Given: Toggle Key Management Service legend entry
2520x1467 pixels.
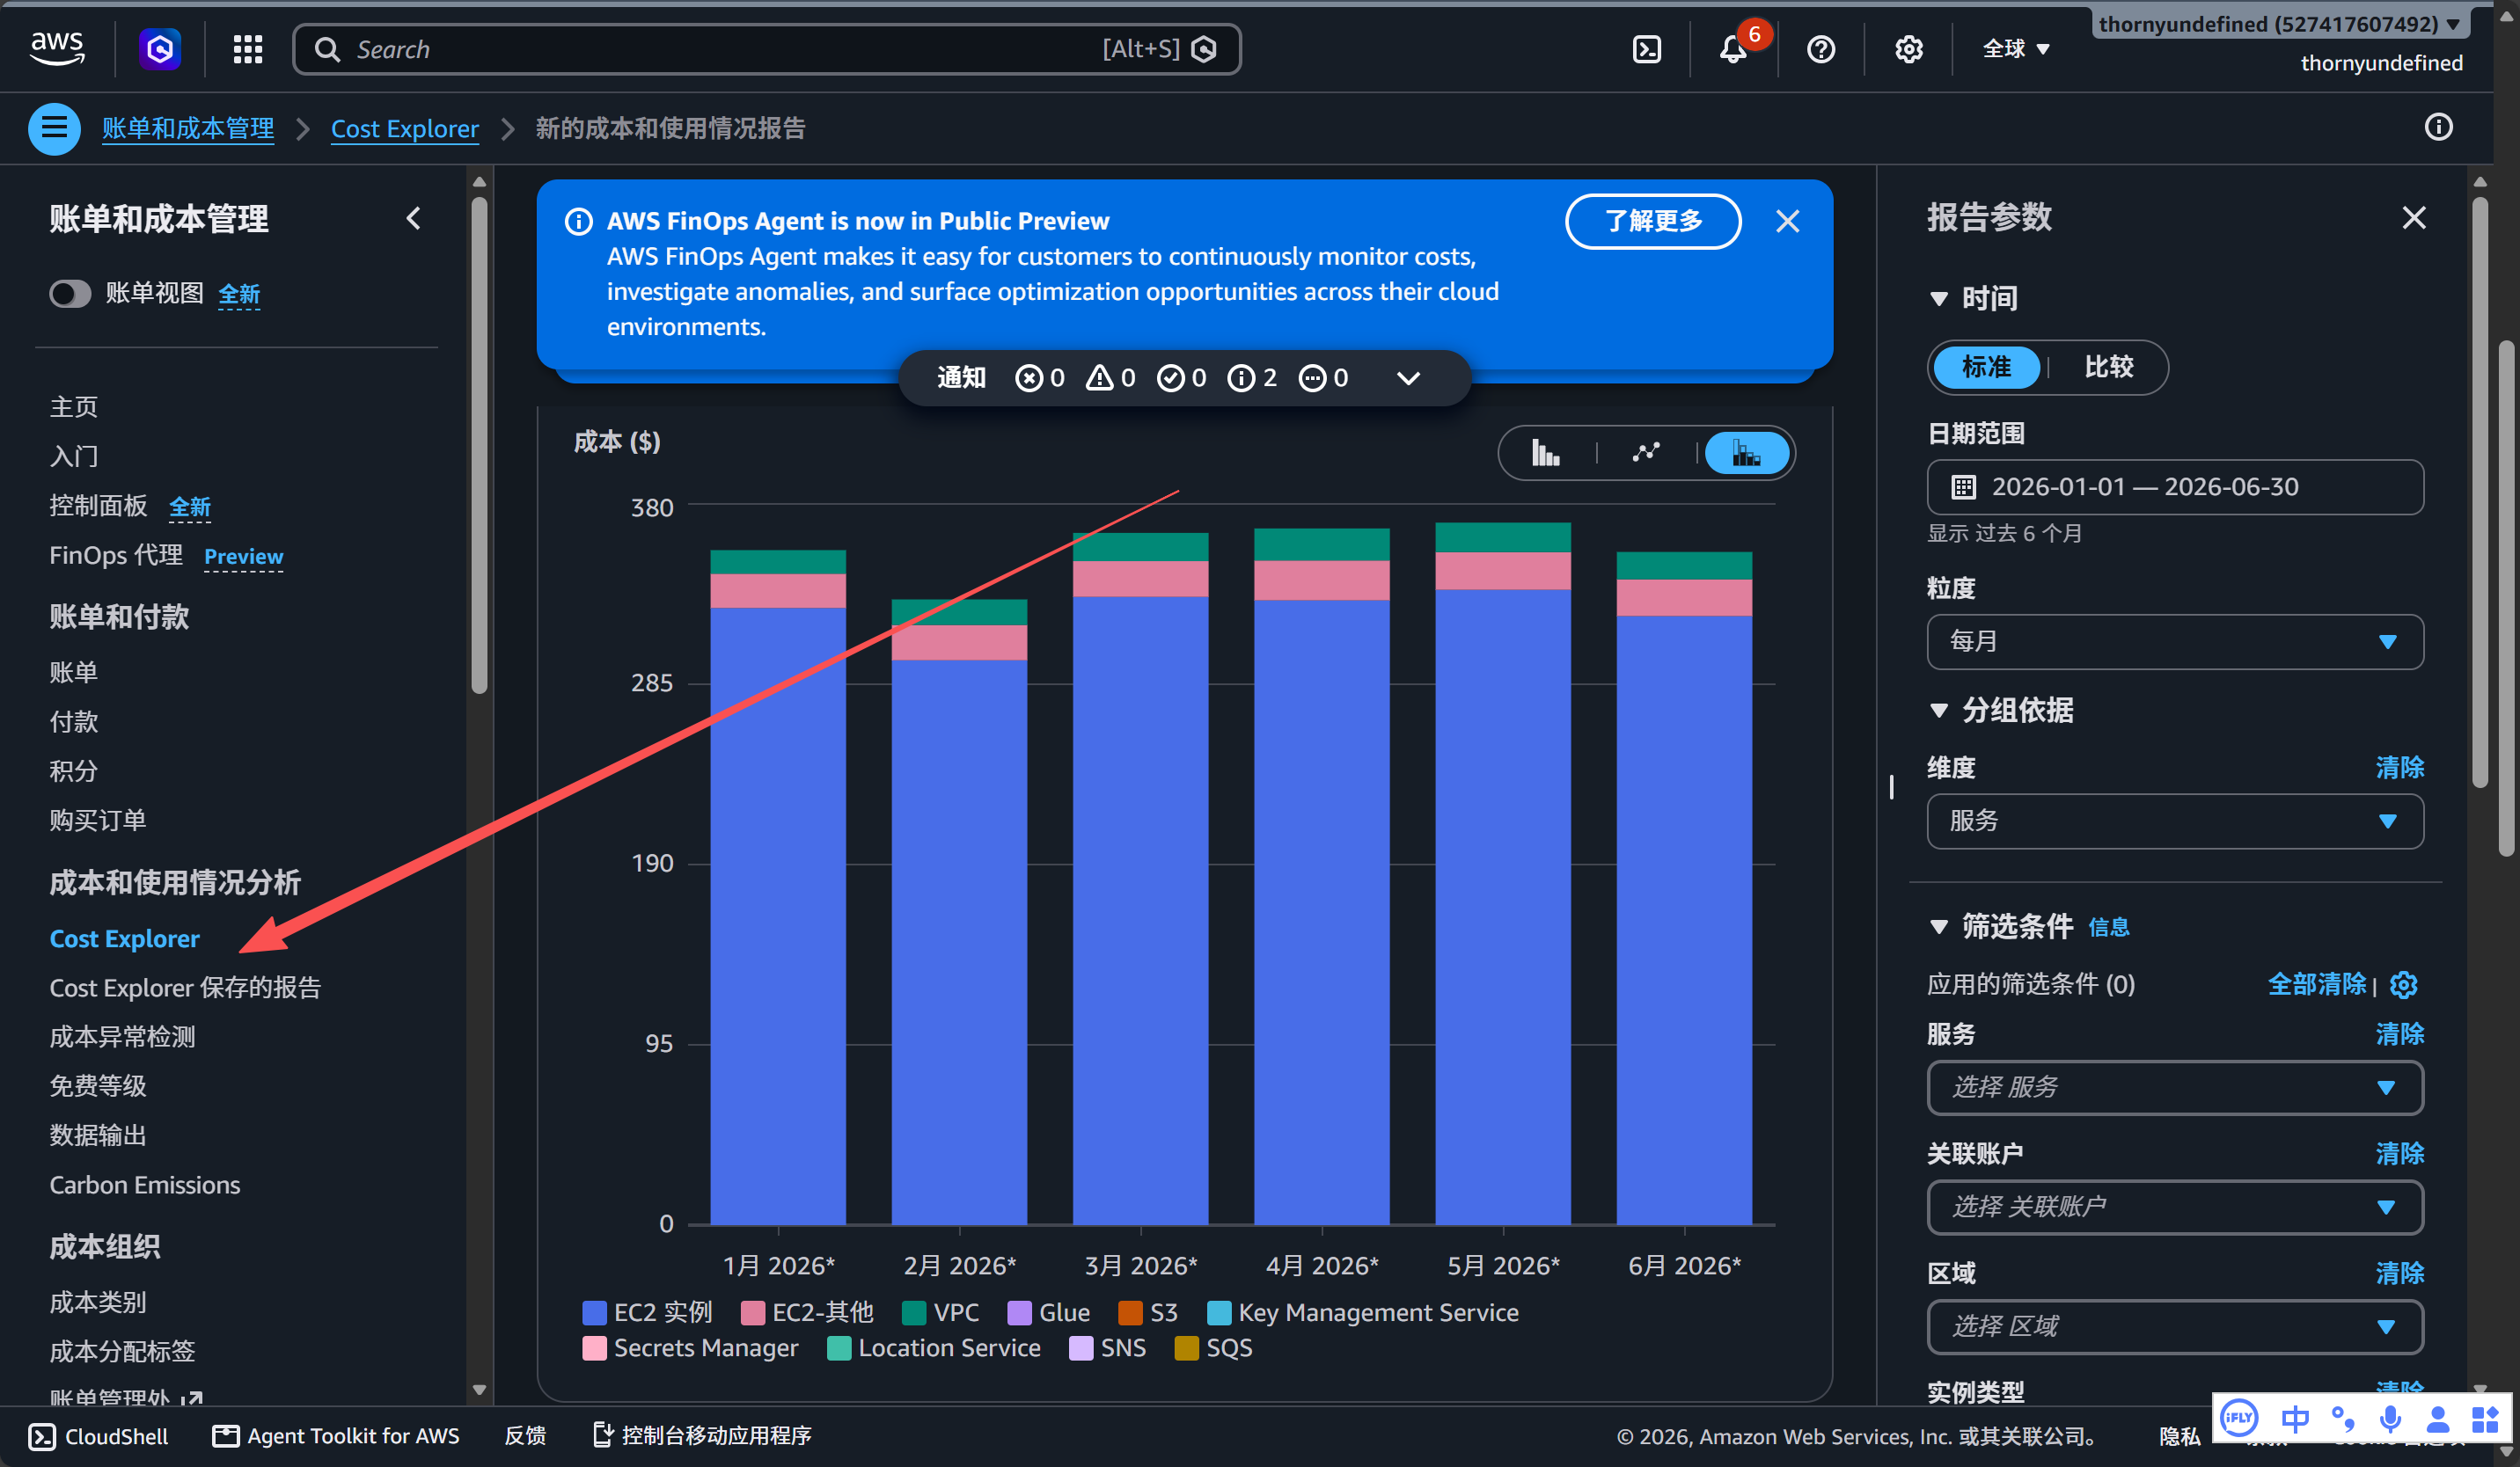Looking at the screenshot, I should [x=1363, y=1312].
